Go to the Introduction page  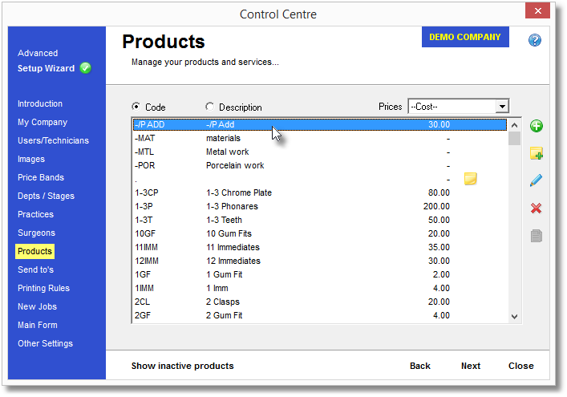click(x=40, y=103)
